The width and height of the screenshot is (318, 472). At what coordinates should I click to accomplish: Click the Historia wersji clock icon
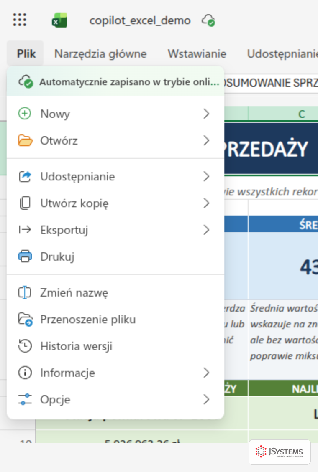25,346
